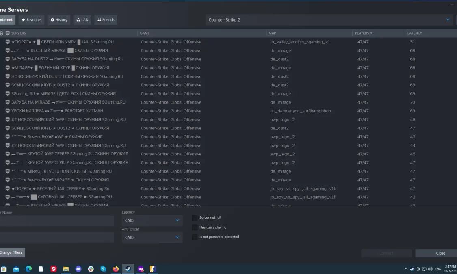Close the server browser with the Close button
Screen dimensions: 457x274
click(x=436, y=253)
